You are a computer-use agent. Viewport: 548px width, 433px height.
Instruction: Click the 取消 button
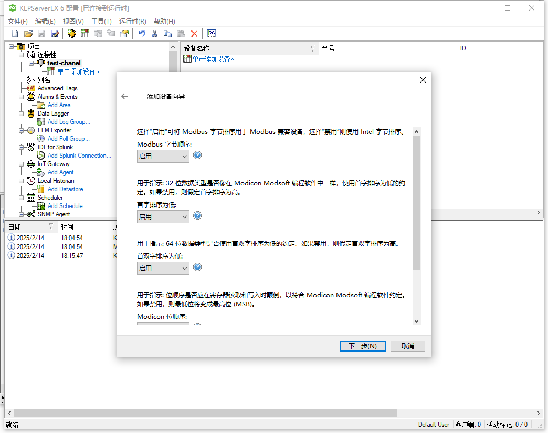click(x=407, y=346)
